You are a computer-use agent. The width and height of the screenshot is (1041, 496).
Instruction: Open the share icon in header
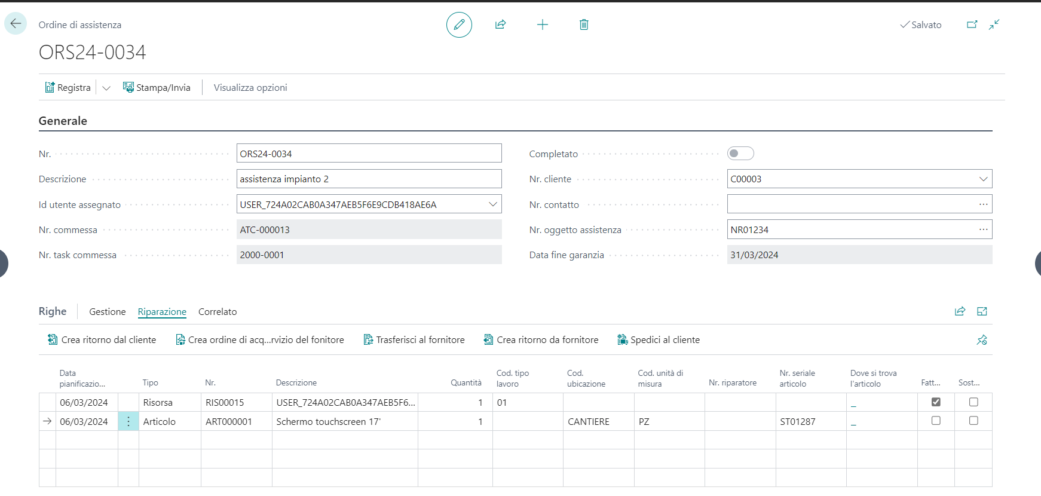[x=501, y=25]
